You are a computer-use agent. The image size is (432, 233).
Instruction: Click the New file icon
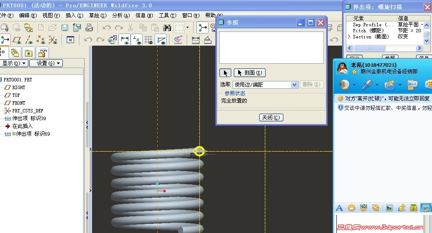click(41, 28)
